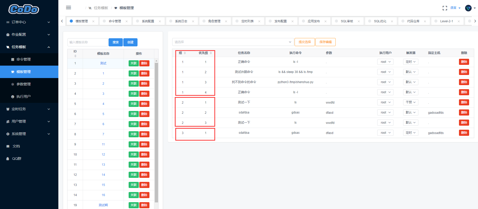478x209 pixels.
Task: Click gadssadfds host cell in group 3
Action: pos(436,133)
